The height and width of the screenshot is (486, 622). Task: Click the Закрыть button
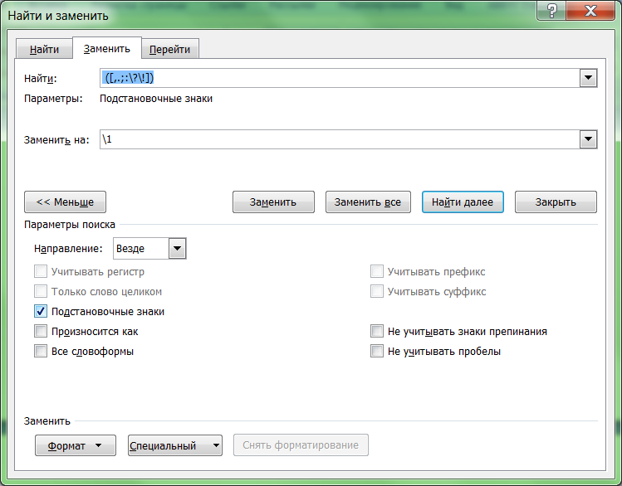tap(556, 202)
